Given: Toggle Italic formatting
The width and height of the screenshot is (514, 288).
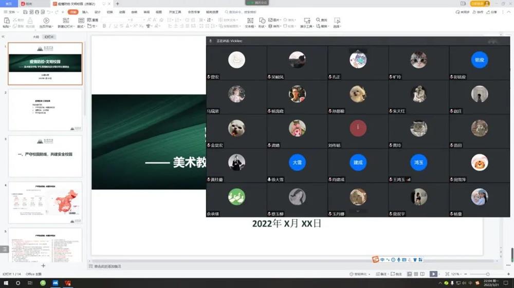Looking at the screenshot, I should [110, 26].
